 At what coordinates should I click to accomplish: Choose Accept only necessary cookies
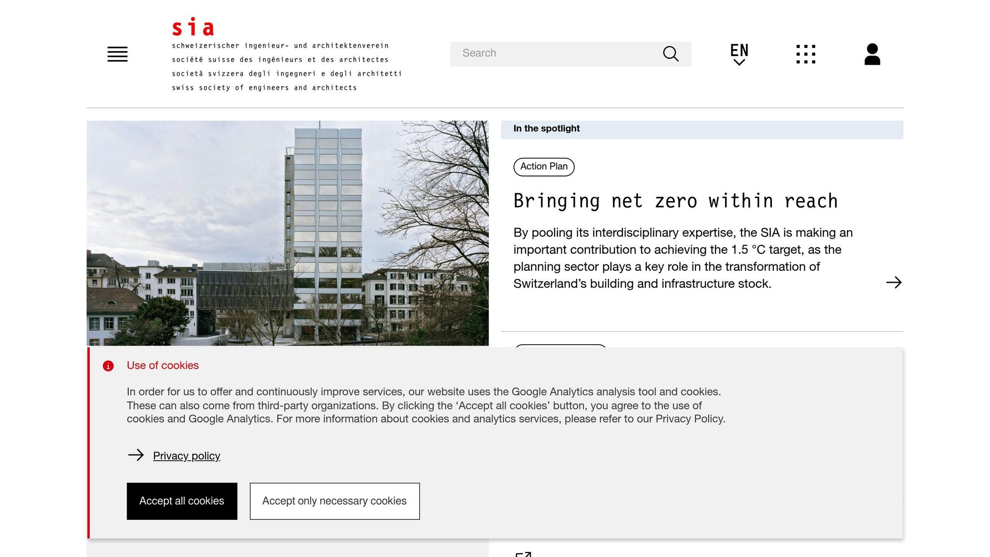point(335,501)
